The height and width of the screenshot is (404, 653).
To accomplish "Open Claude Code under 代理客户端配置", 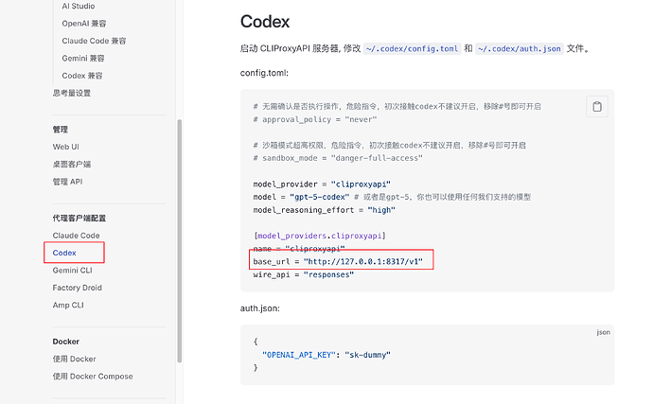I will pyautogui.click(x=77, y=236).
